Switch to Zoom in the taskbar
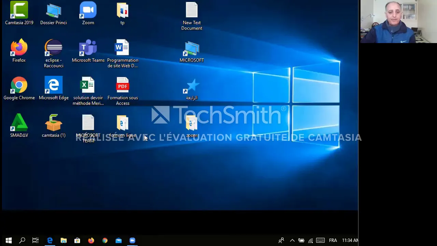This screenshot has height=246, width=437. [132, 241]
